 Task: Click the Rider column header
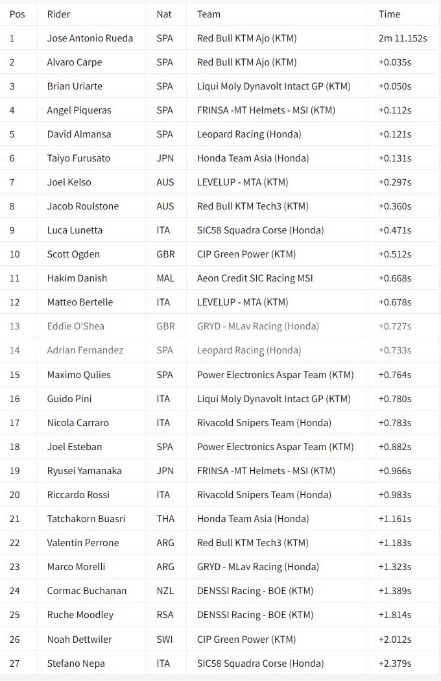tap(58, 14)
